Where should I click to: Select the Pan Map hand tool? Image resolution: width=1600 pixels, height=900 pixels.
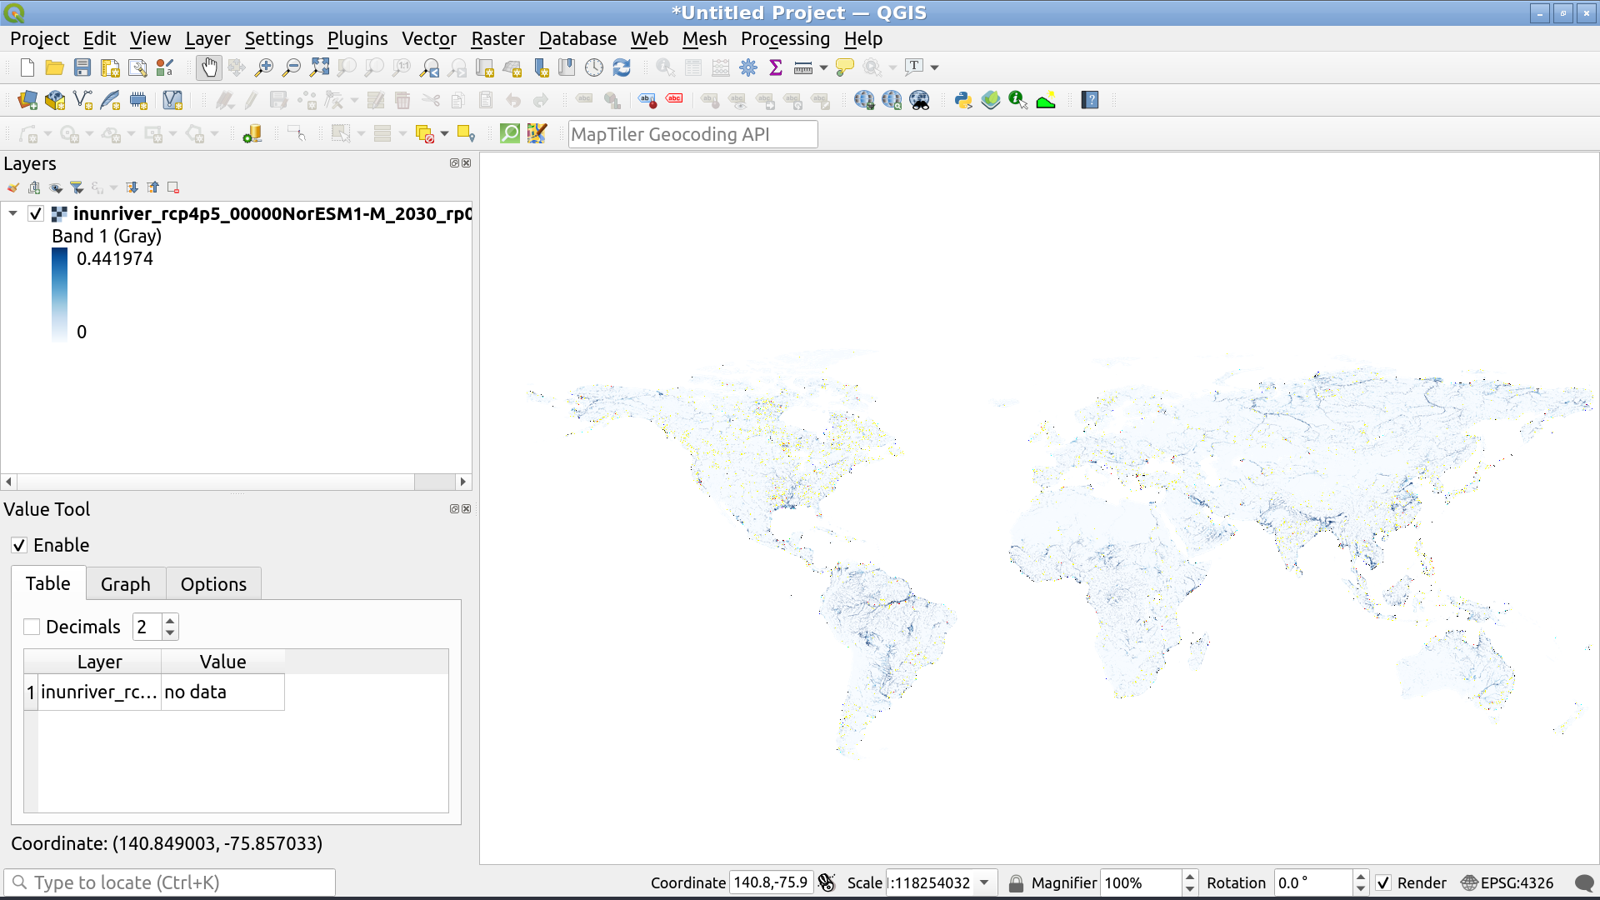click(208, 67)
